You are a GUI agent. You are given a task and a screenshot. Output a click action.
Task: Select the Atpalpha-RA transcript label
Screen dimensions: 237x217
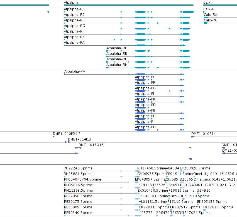[x=74, y=43]
